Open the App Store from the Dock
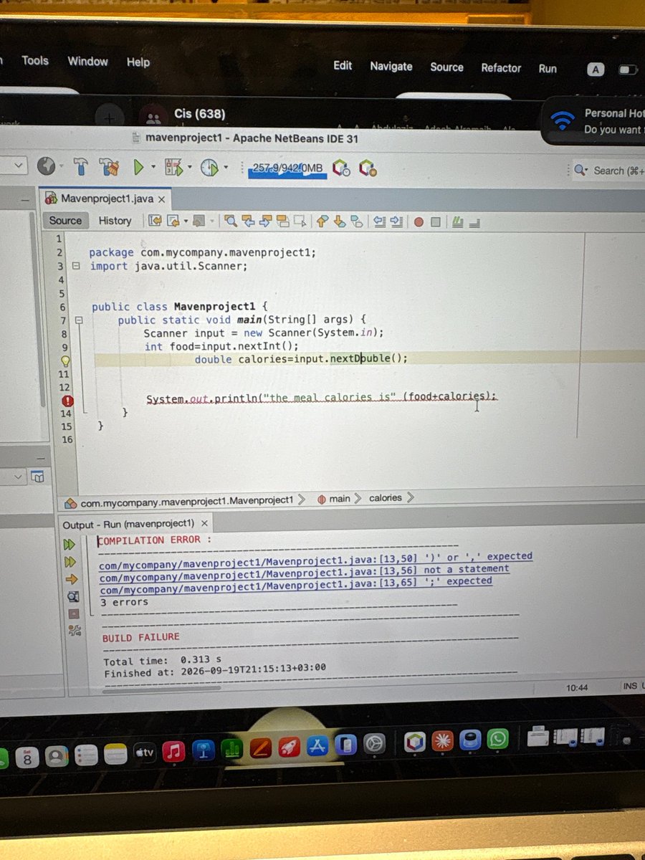Viewport: 645px width, 860px height. click(x=317, y=746)
